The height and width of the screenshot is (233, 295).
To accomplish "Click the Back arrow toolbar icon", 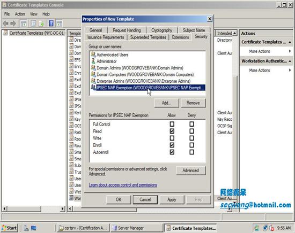I will click(5, 24).
